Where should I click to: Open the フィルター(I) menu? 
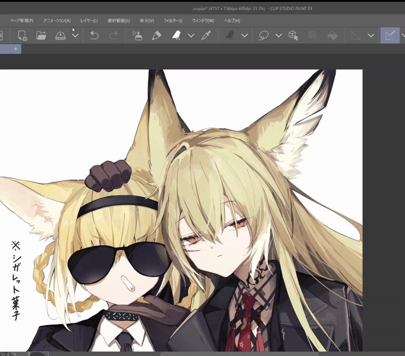(173, 21)
